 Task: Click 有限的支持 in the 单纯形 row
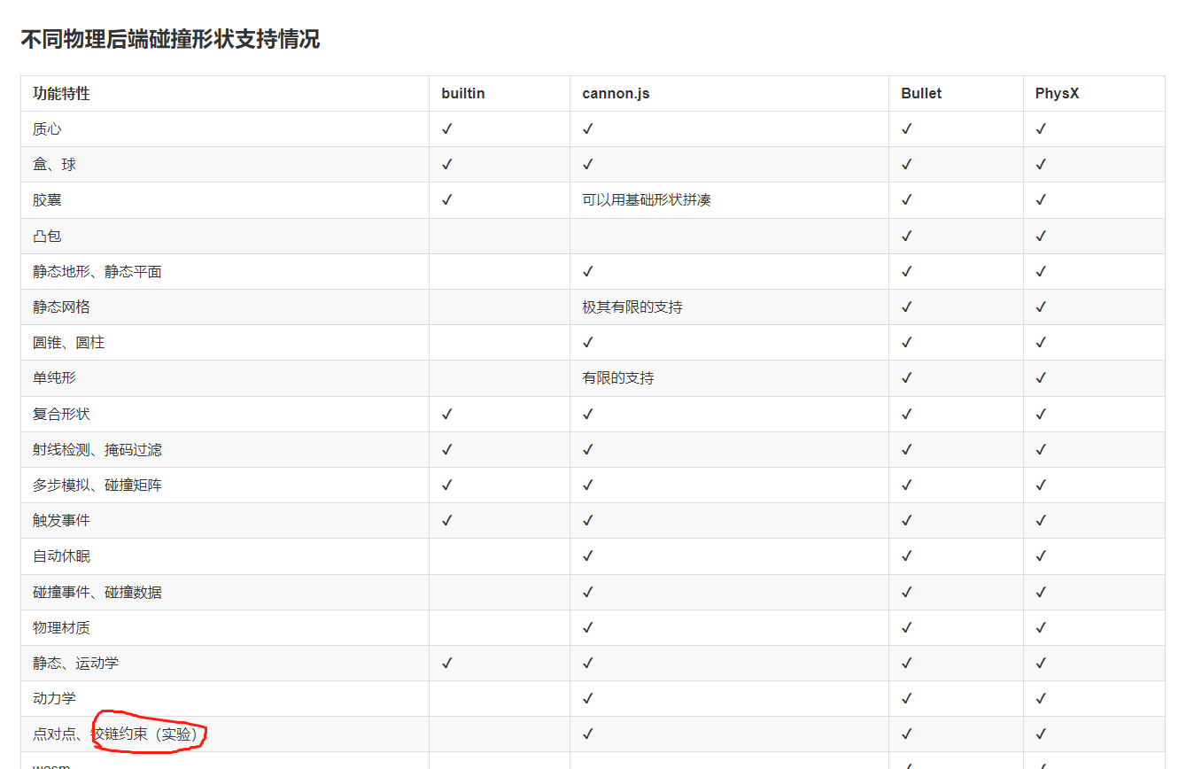[x=618, y=378]
